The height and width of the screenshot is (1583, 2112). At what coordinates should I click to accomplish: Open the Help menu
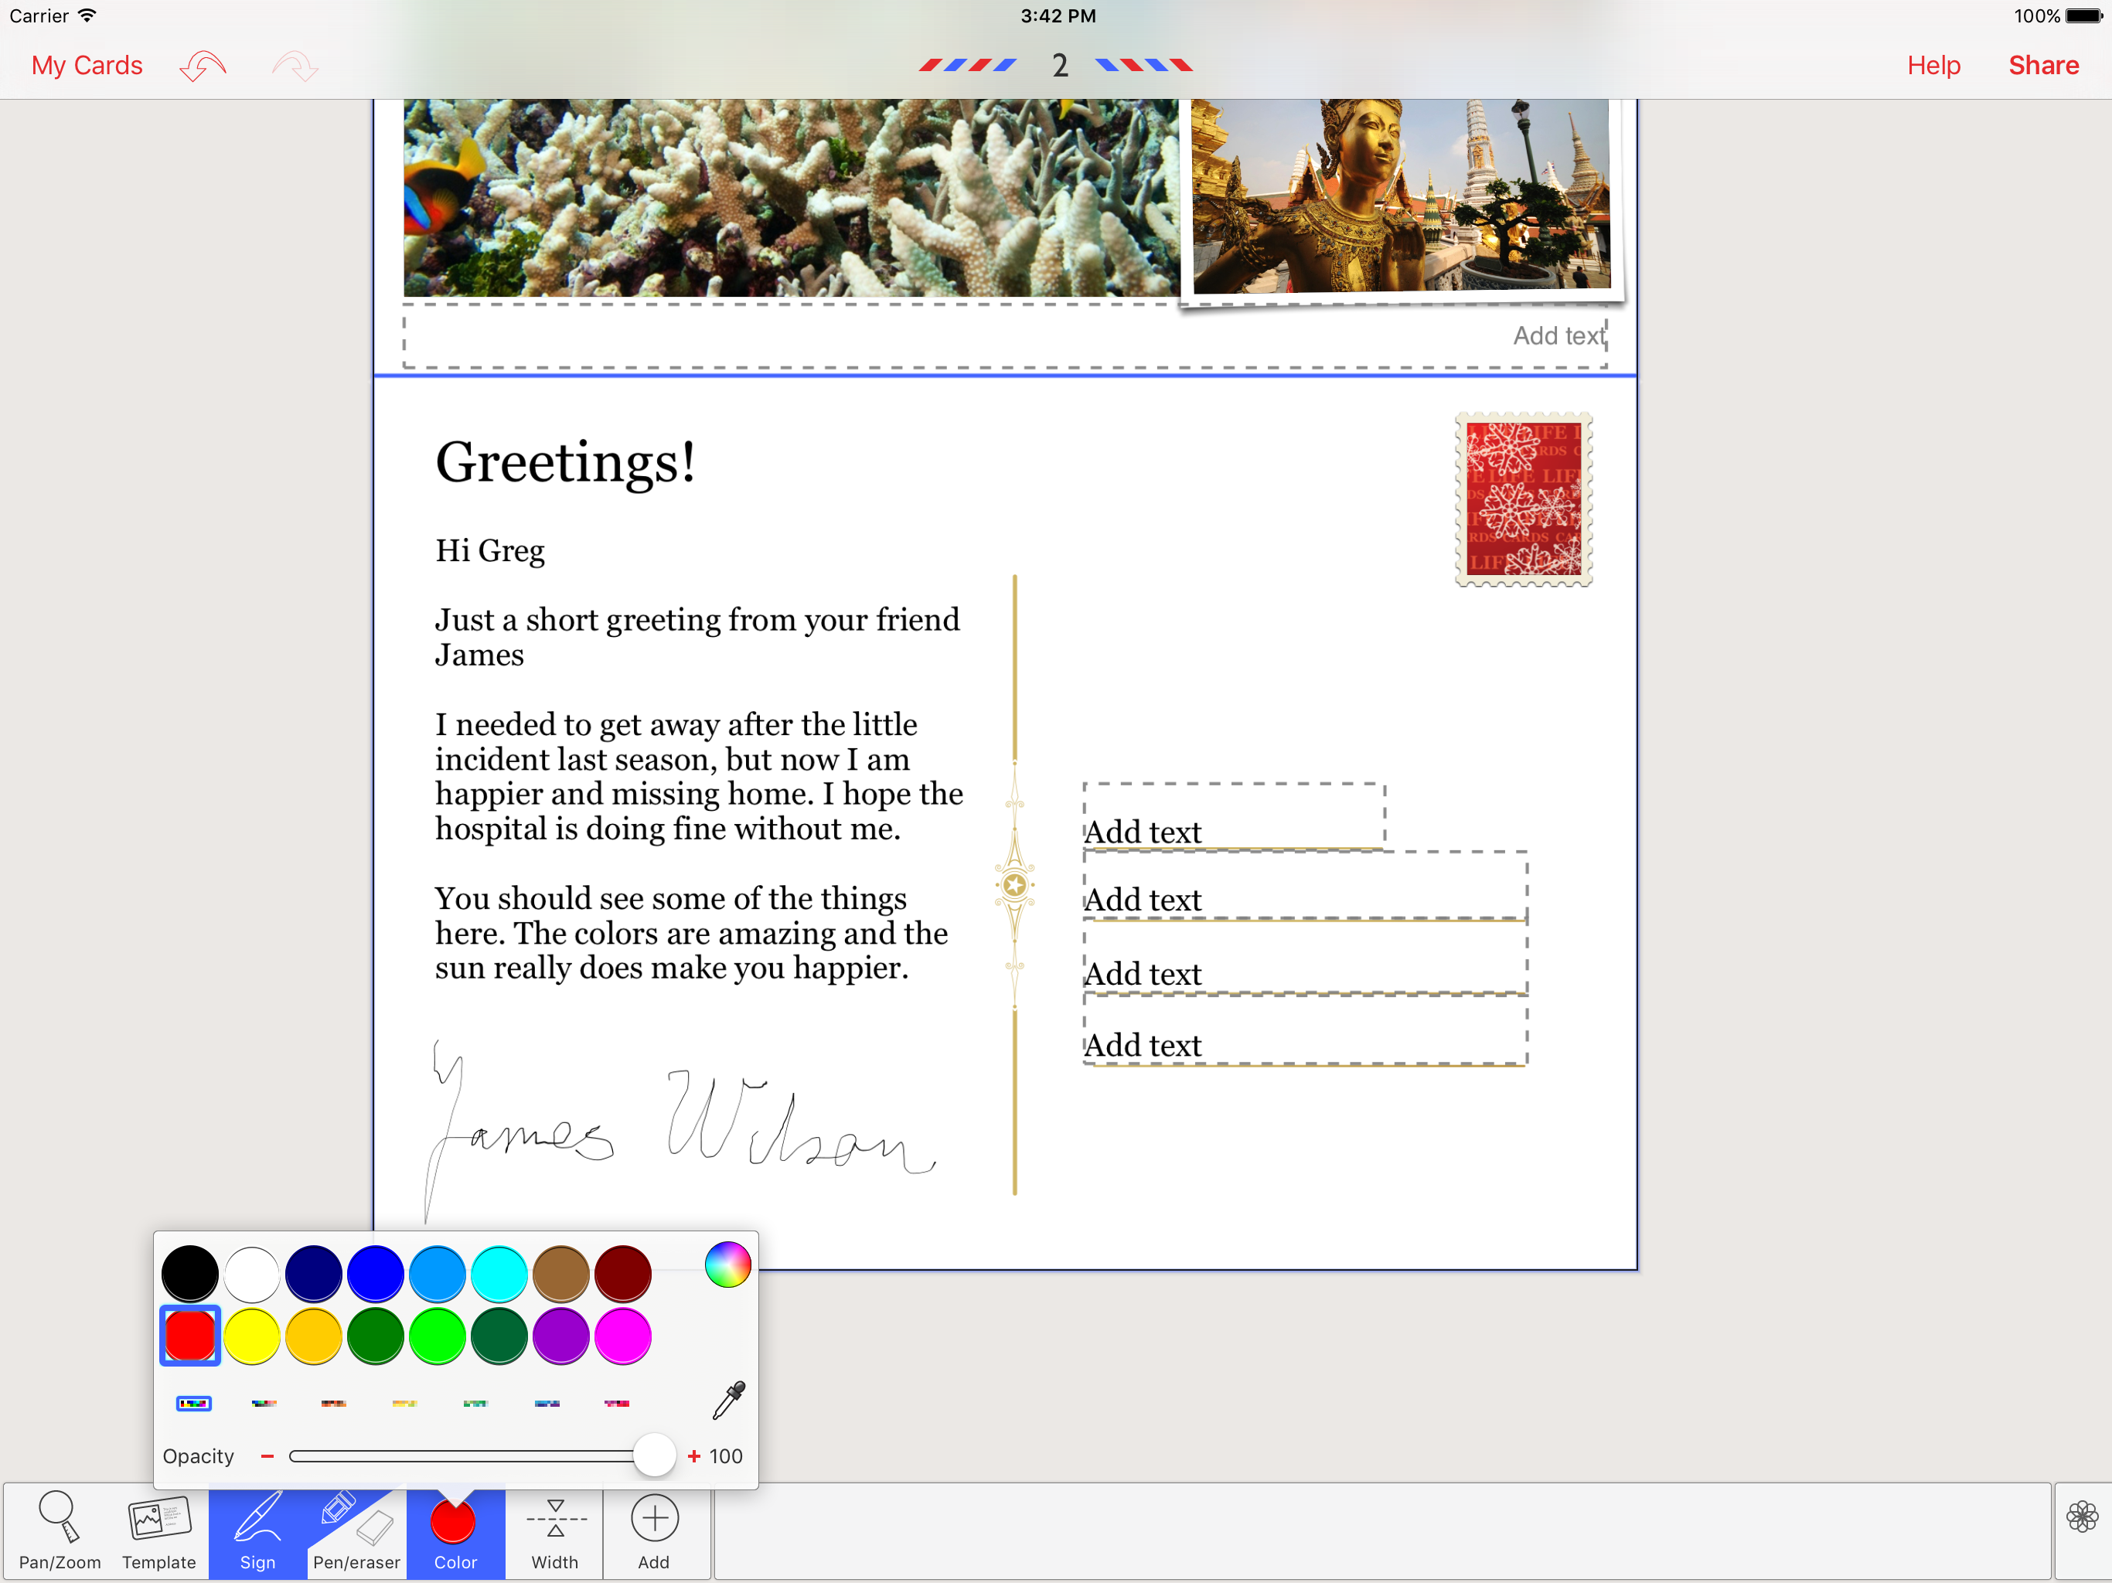tap(1933, 65)
